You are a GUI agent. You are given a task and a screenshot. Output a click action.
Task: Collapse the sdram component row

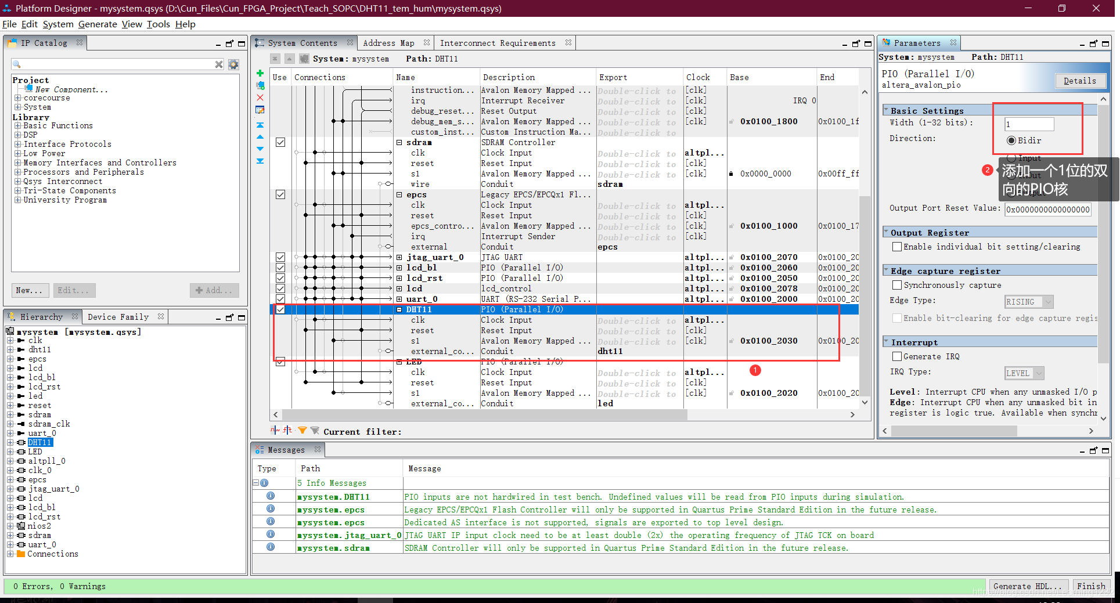pyautogui.click(x=399, y=142)
